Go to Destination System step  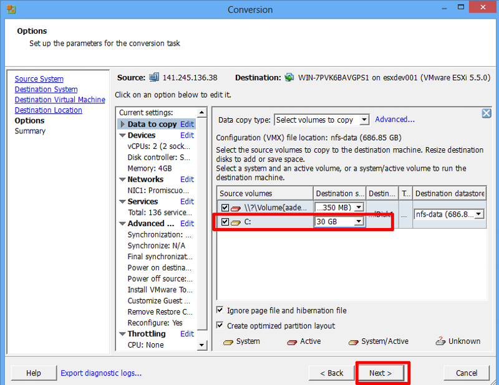click(x=46, y=89)
